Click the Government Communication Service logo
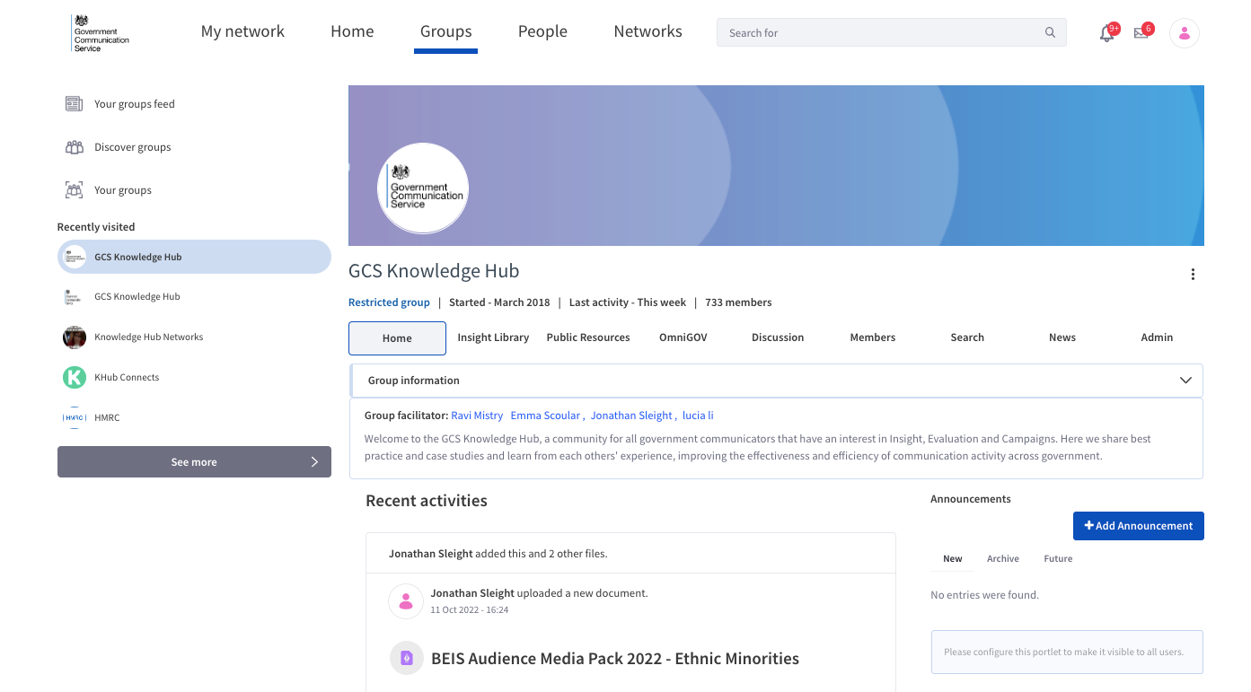 click(100, 33)
